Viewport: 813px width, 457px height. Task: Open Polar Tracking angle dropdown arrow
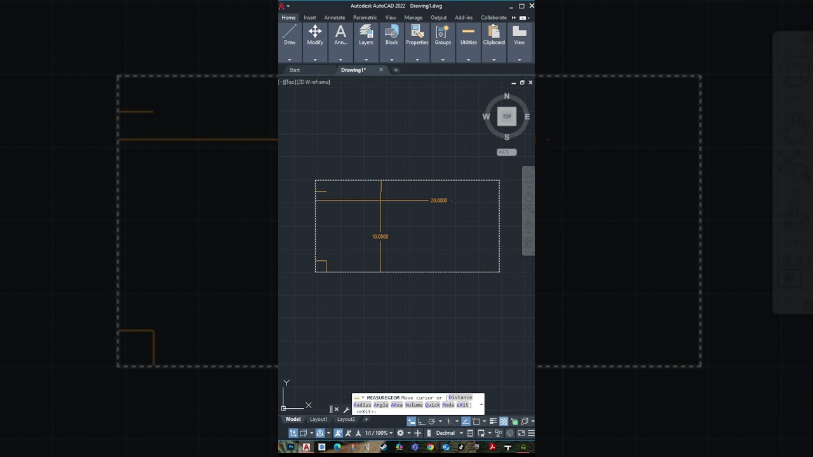coord(440,421)
